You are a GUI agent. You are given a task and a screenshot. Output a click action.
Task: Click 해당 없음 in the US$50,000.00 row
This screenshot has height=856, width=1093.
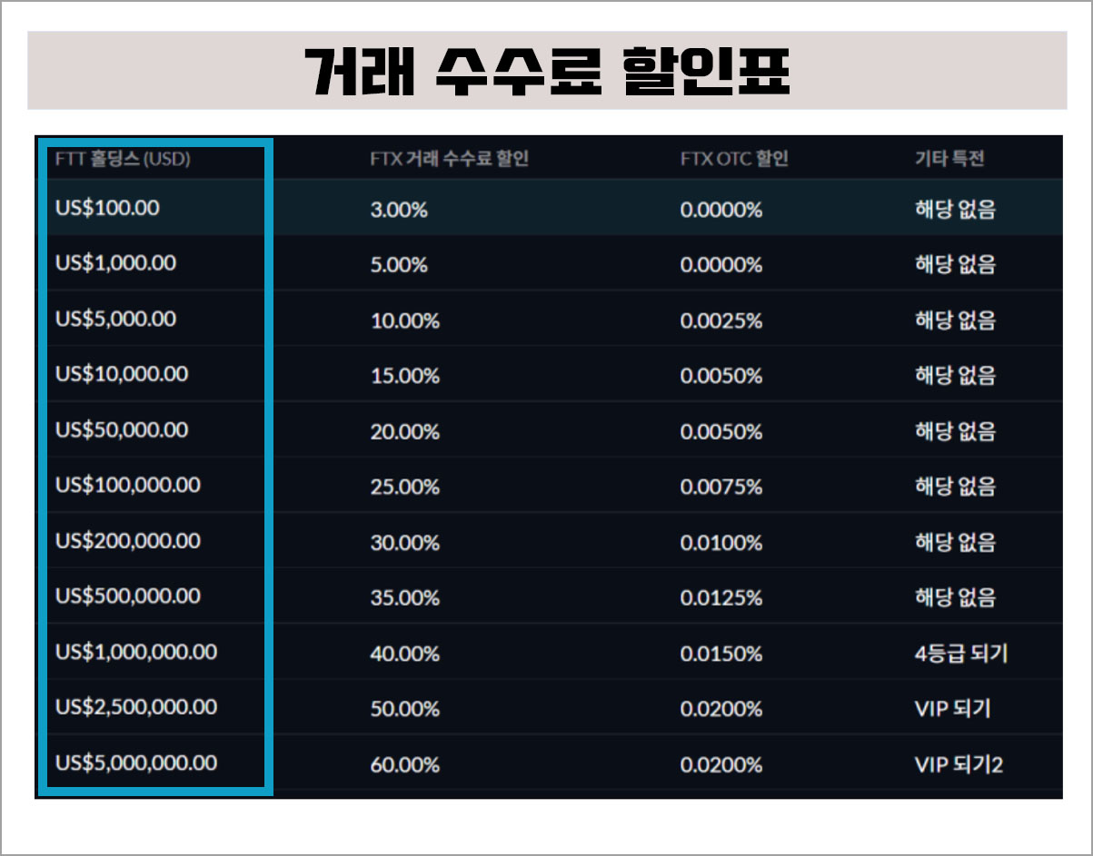pyautogui.click(x=955, y=431)
